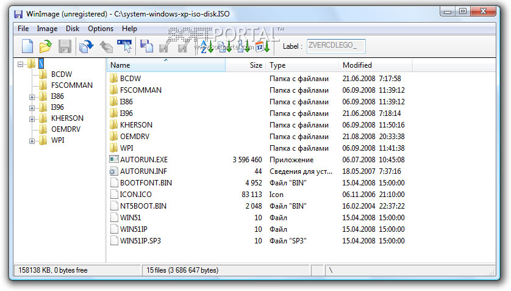Sort by the Name column header
511x291 pixels.
pos(166,65)
